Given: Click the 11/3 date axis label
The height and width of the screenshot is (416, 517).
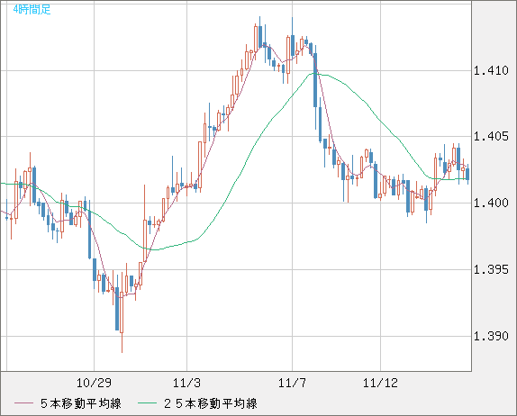Looking at the screenshot, I should click(x=186, y=383).
